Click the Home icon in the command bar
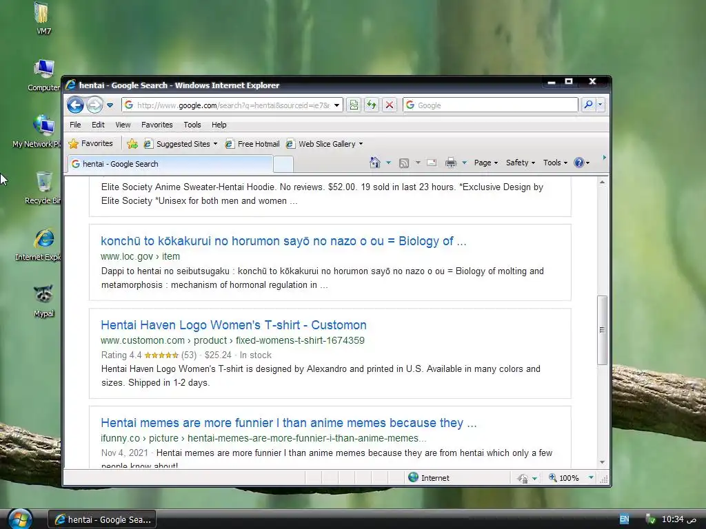 tap(374, 163)
